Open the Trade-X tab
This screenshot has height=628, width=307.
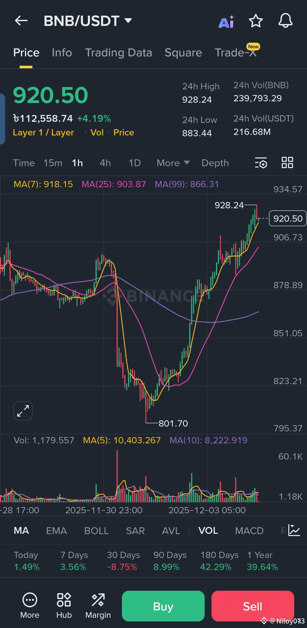coord(236,53)
